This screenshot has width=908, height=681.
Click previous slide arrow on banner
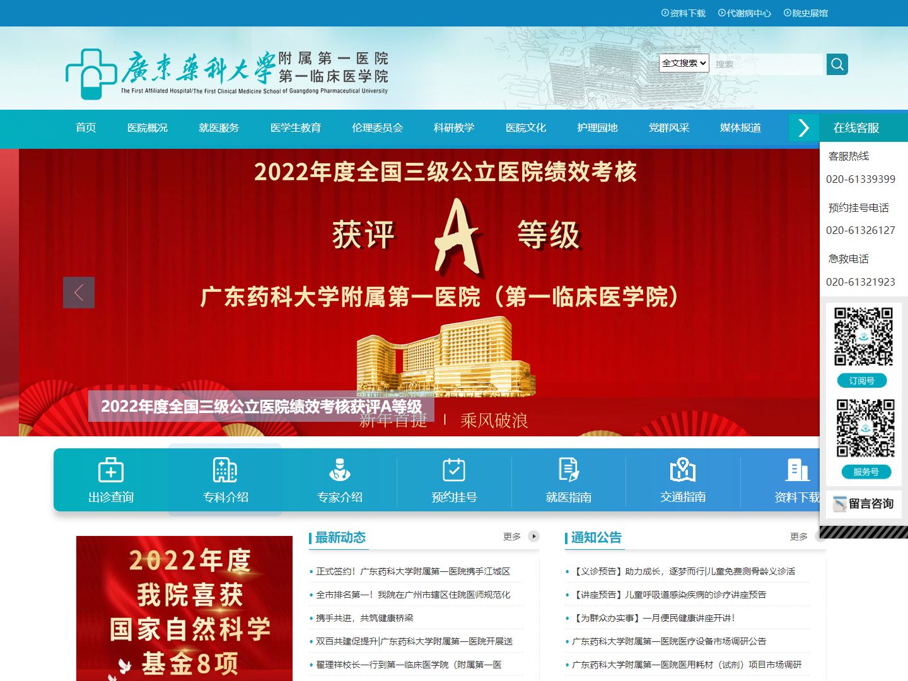tap(79, 293)
